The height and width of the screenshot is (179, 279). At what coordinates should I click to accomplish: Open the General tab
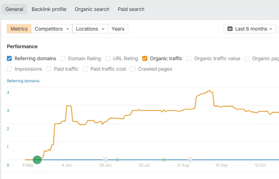[x=14, y=9]
